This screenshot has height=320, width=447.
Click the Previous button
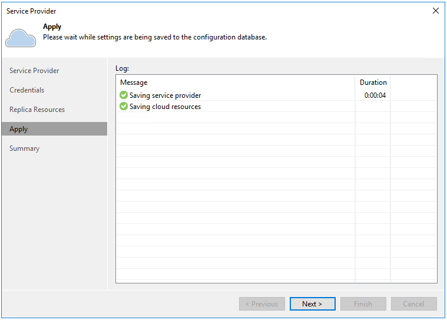(x=262, y=304)
